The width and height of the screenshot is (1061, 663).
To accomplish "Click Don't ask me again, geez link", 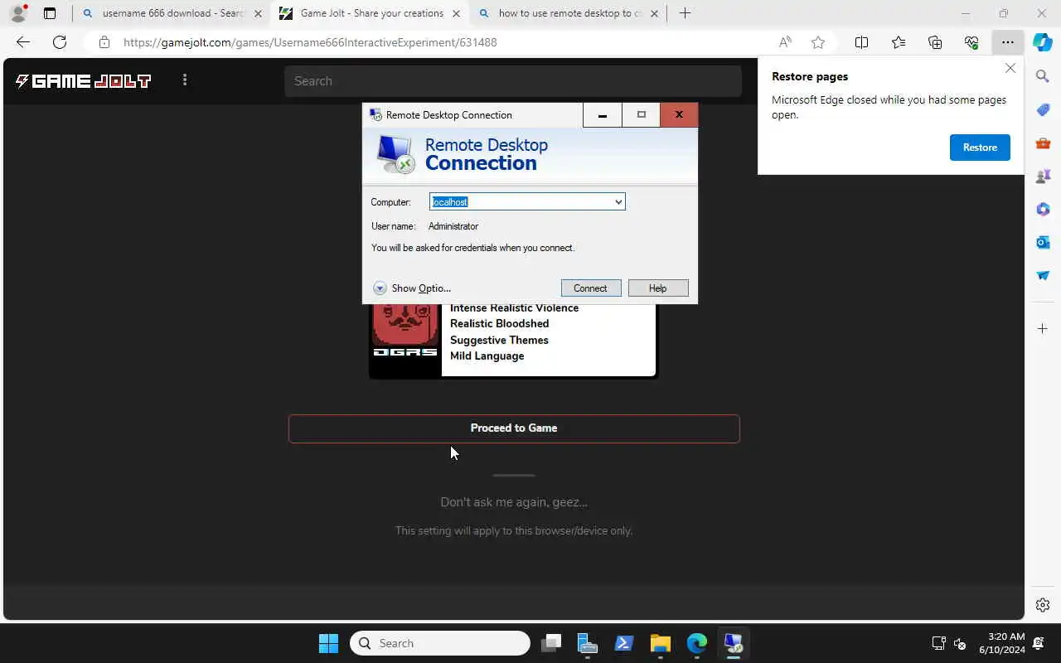I will (x=514, y=502).
